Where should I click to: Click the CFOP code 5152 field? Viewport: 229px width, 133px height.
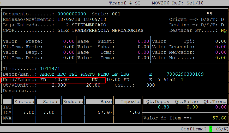(x=63, y=31)
